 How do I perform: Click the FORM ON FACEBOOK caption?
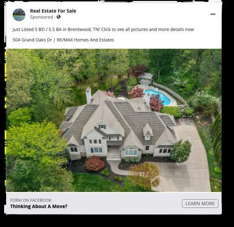(x=31, y=200)
